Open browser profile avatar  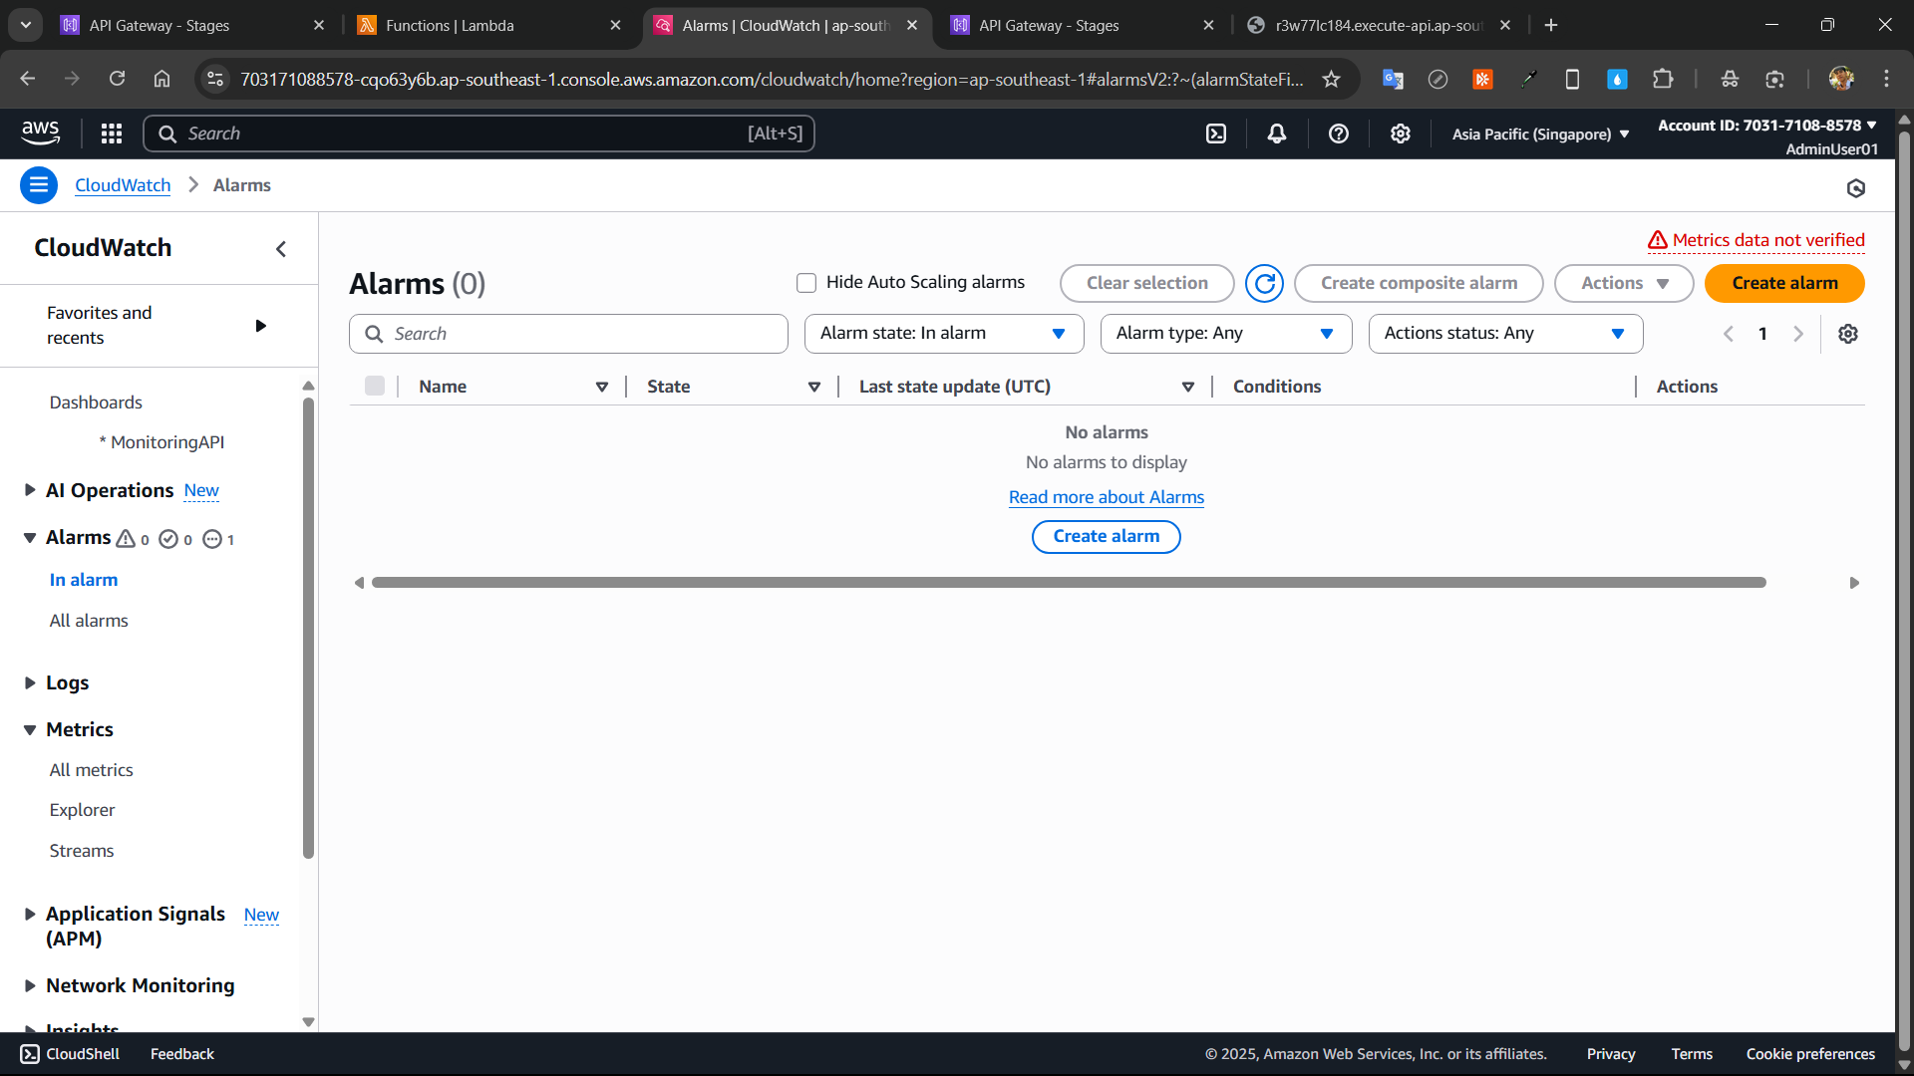point(1841,79)
